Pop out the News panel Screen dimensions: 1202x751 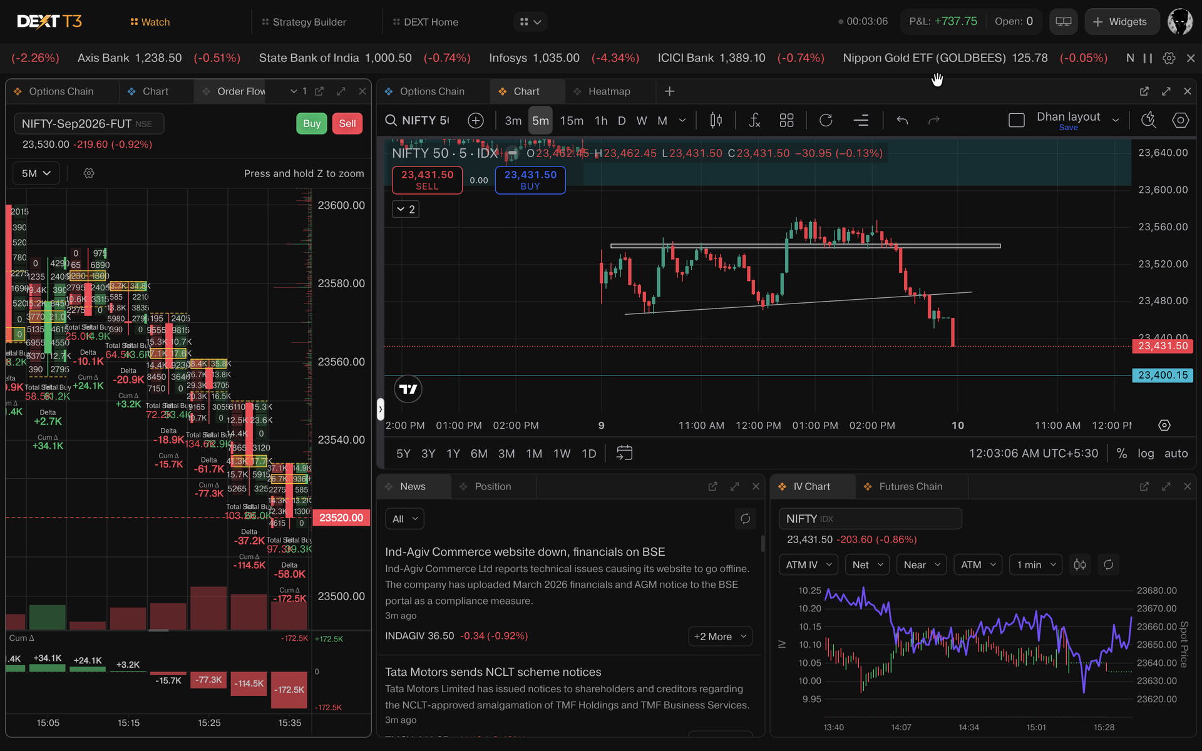712,486
